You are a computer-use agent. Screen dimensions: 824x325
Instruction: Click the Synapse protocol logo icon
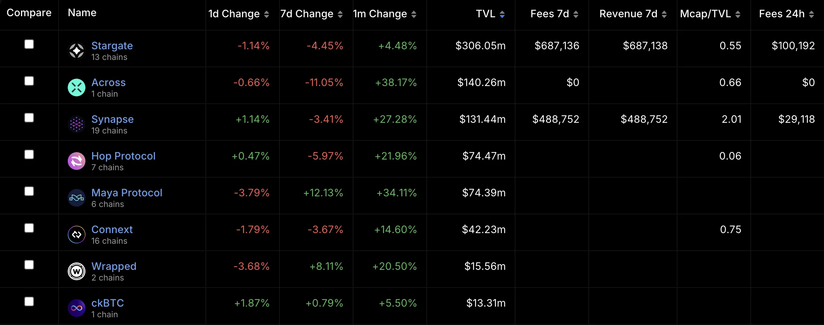[77, 124]
